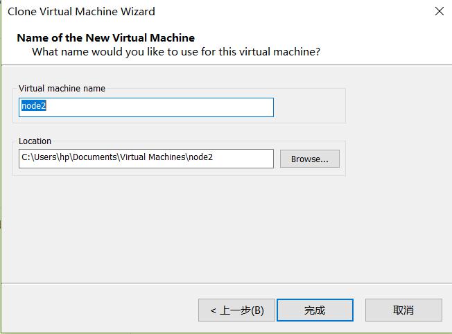The image size is (452, 334).
Task: Click the 'Location' group label
Action: pos(35,141)
